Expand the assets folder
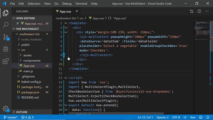This screenshot has width=213, height=120. tap(21, 55)
